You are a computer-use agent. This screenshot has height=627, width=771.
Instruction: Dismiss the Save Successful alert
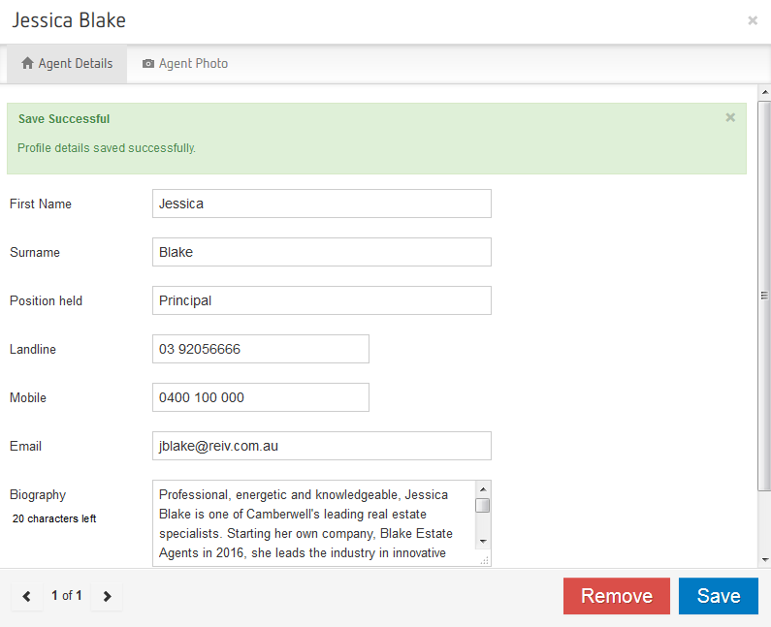[x=730, y=117]
